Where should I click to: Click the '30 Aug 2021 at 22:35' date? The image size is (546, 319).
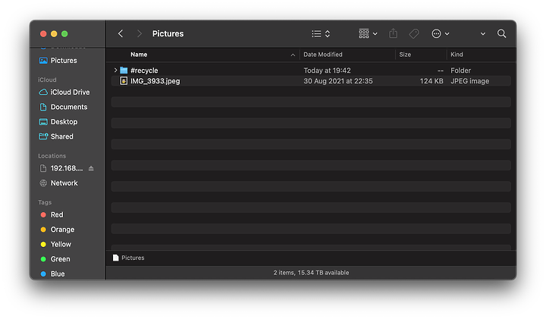pyautogui.click(x=337, y=81)
